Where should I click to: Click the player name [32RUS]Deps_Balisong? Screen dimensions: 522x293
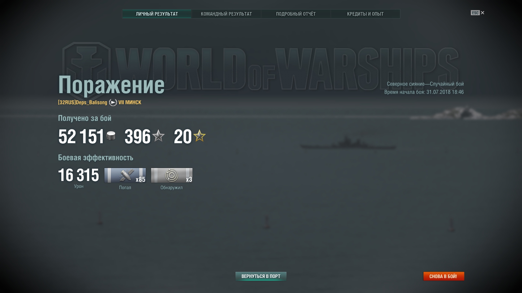[83, 102]
